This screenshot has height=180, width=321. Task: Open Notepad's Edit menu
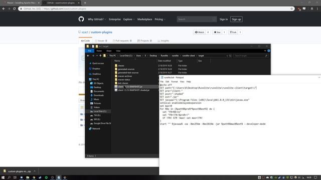pos(167,81)
